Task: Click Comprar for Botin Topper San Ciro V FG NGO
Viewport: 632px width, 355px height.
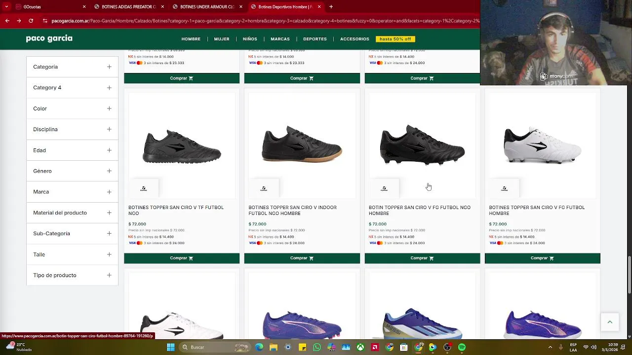Action: (422, 258)
